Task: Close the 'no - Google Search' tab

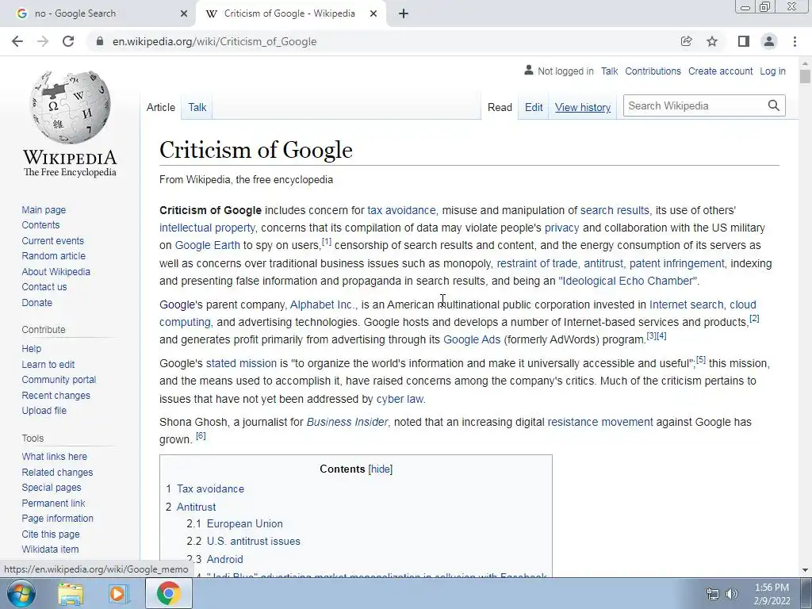Action: click(x=184, y=14)
